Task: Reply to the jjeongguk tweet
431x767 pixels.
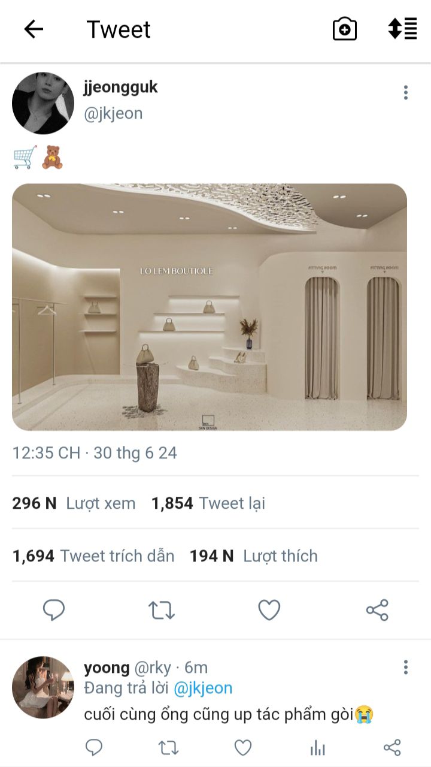Action: pyautogui.click(x=54, y=610)
